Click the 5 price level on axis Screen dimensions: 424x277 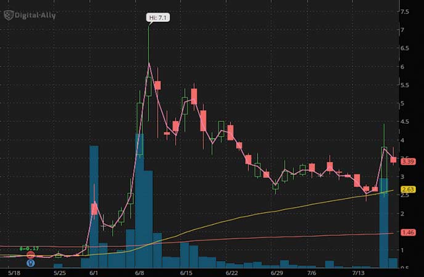coord(402,103)
